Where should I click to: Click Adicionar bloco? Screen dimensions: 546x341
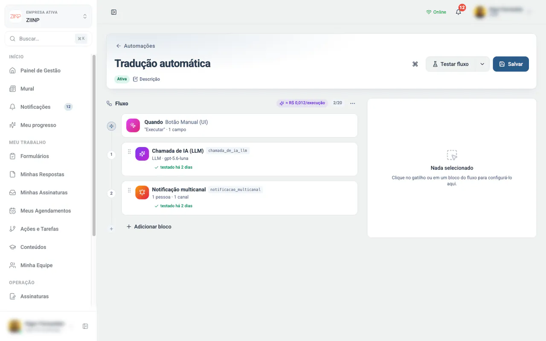[x=149, y=227]
